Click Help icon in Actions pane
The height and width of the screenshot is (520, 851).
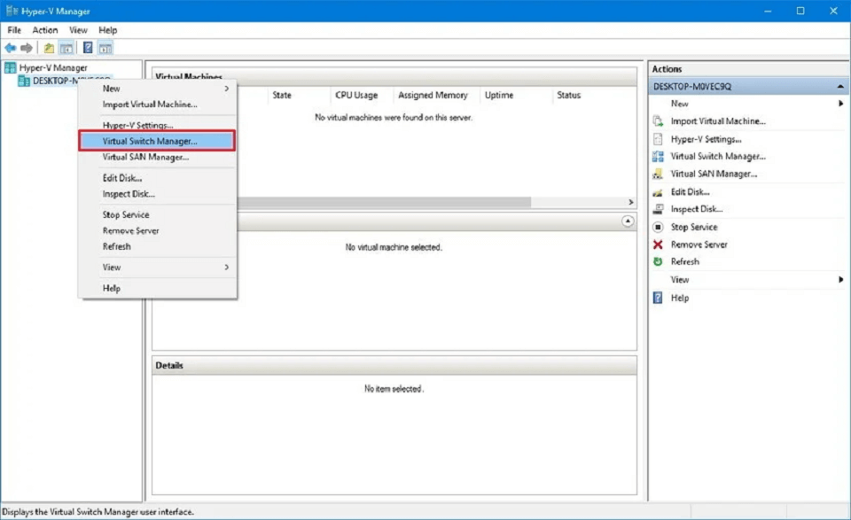pyautogui.click(x=658, y=298)
